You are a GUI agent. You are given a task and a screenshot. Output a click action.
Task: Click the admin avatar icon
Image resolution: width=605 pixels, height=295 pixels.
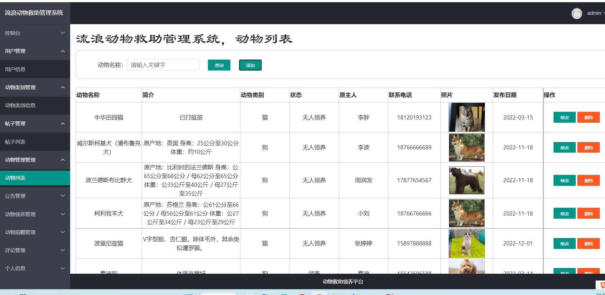576,13
